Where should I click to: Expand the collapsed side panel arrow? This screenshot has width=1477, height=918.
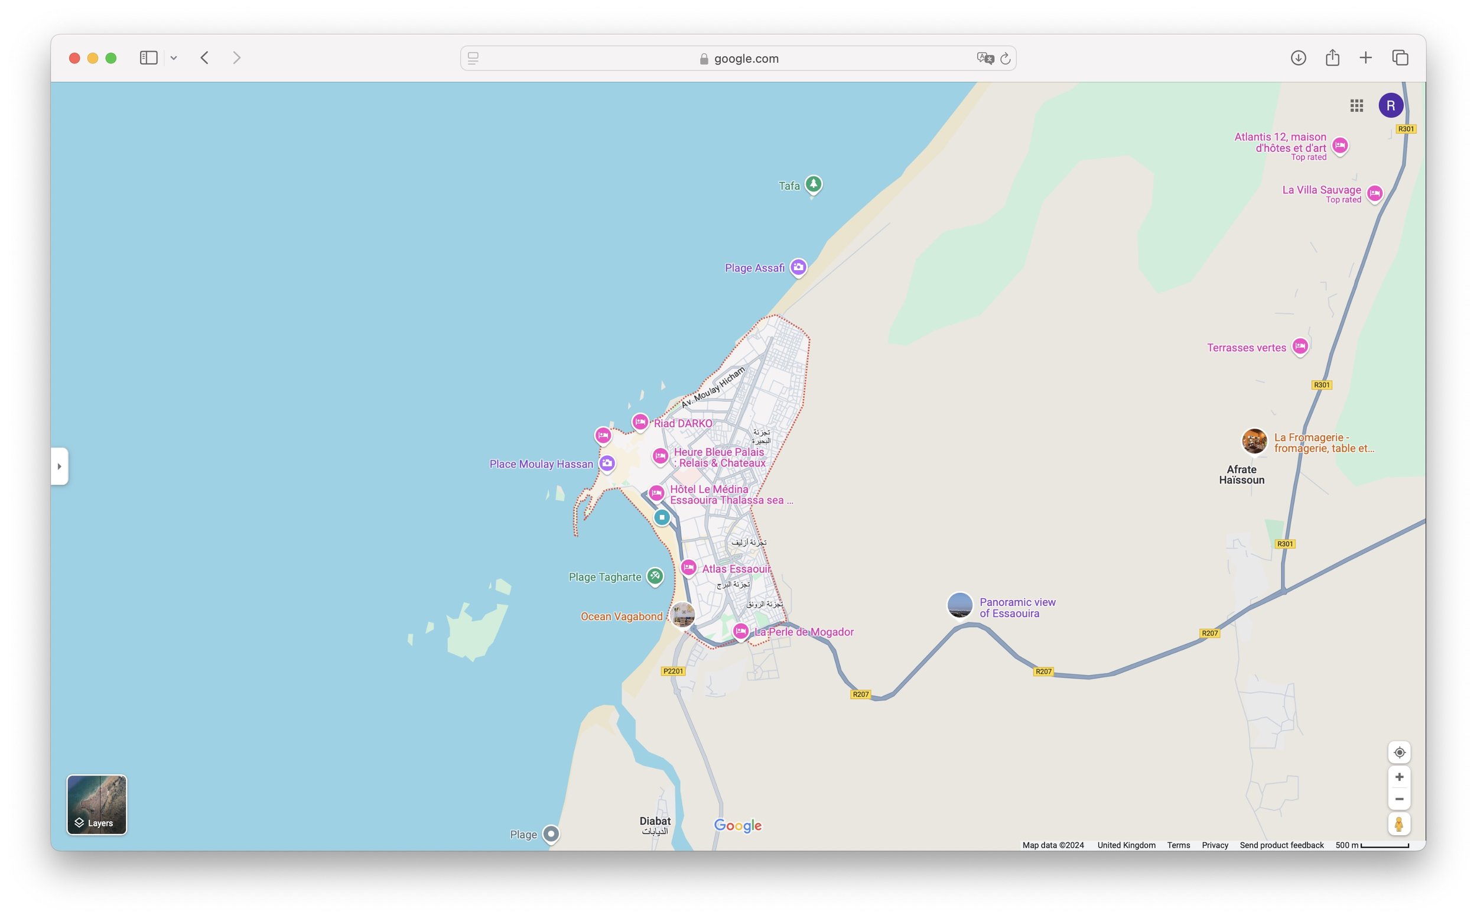pyautogui.click(x=60, y=466)
